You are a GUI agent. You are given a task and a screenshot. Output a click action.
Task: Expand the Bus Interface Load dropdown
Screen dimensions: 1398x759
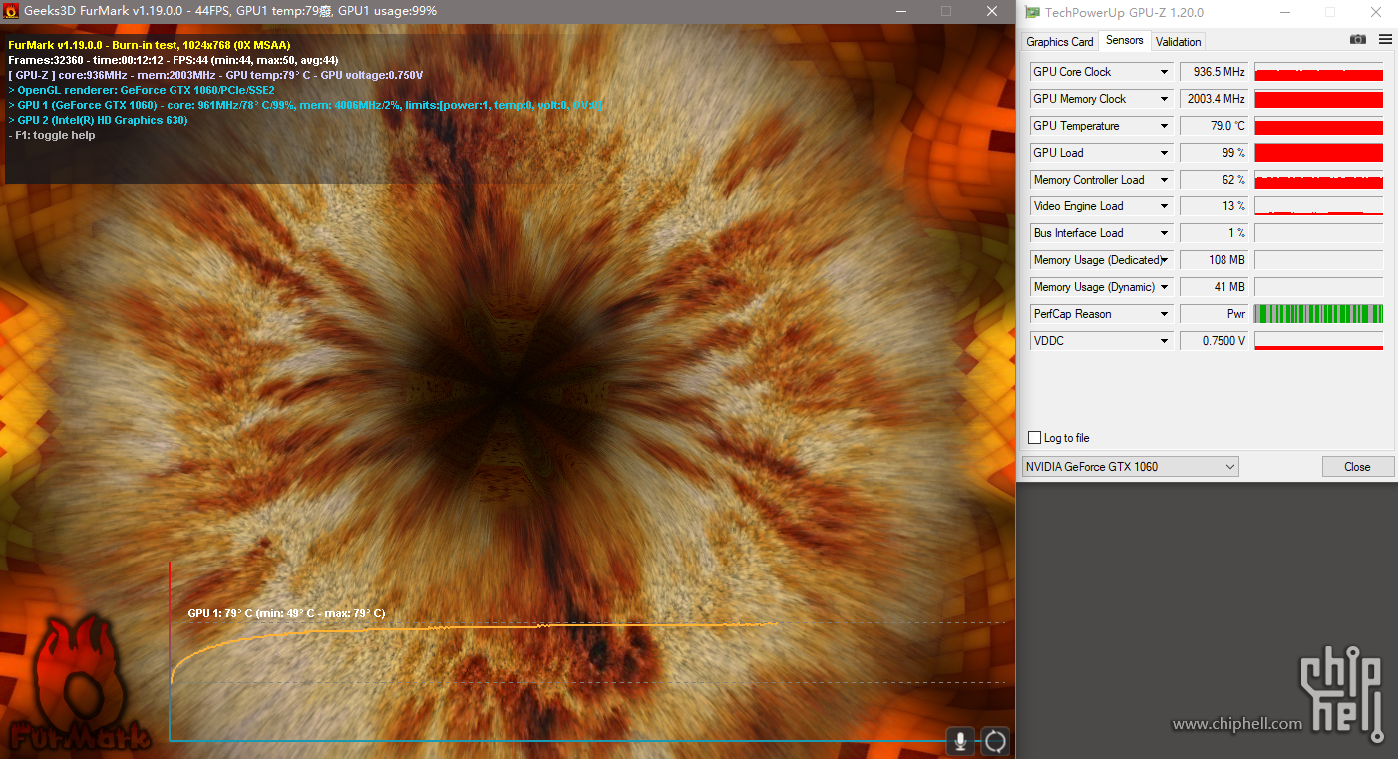(x=1164, y=233)
